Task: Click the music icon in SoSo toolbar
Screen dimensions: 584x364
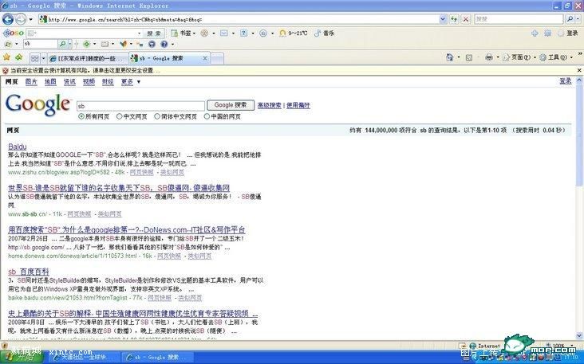Action: [x=318, y=33]
